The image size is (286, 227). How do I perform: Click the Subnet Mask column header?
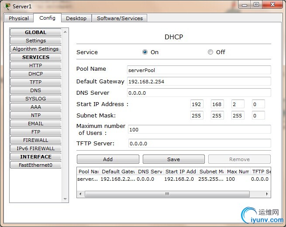tap(212, 172)
